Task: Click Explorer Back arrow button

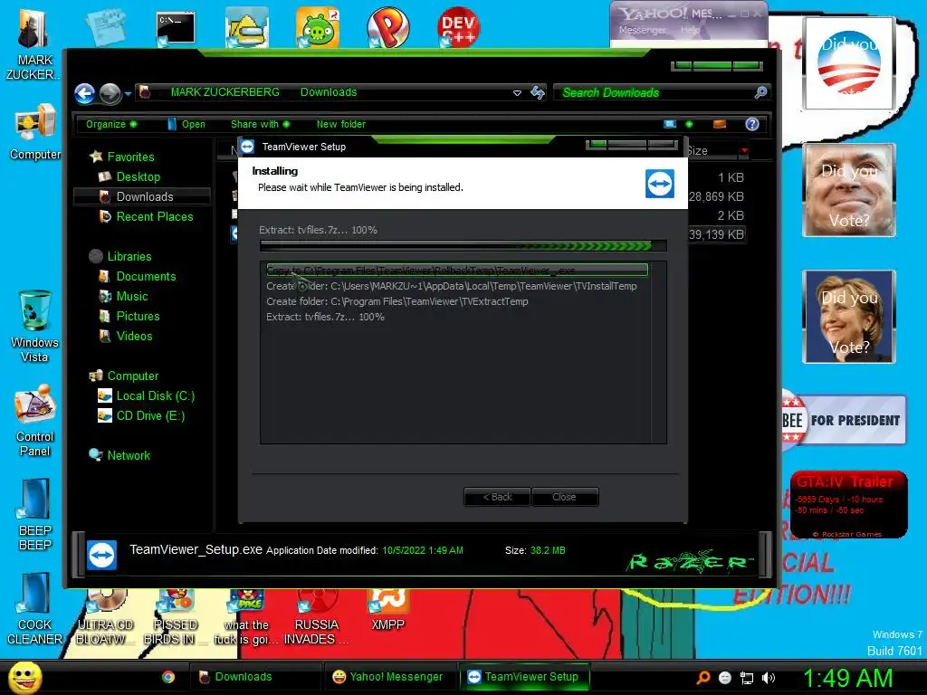Action: point(84,93)
